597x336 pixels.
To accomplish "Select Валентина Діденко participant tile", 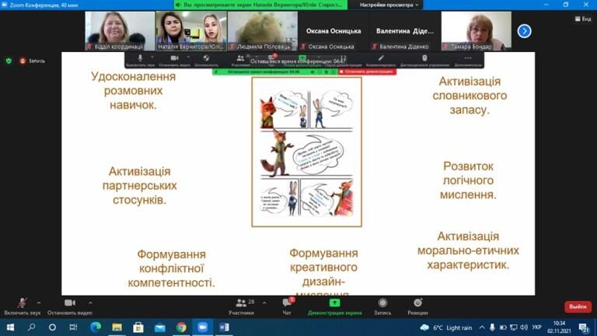I will point(405,31).
